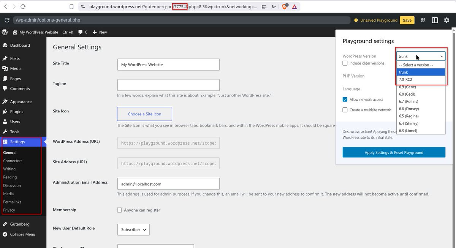Viewport: 456px width, 248px height.
Task: Select 6.8 (Cecil) version option
Action: point(421,94)
